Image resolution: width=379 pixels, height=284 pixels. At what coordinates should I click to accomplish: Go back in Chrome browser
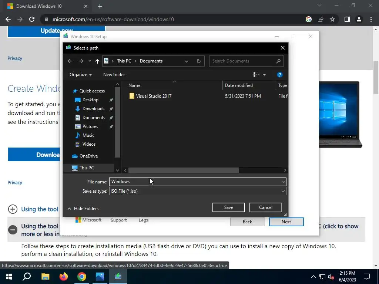coord(8,19)
